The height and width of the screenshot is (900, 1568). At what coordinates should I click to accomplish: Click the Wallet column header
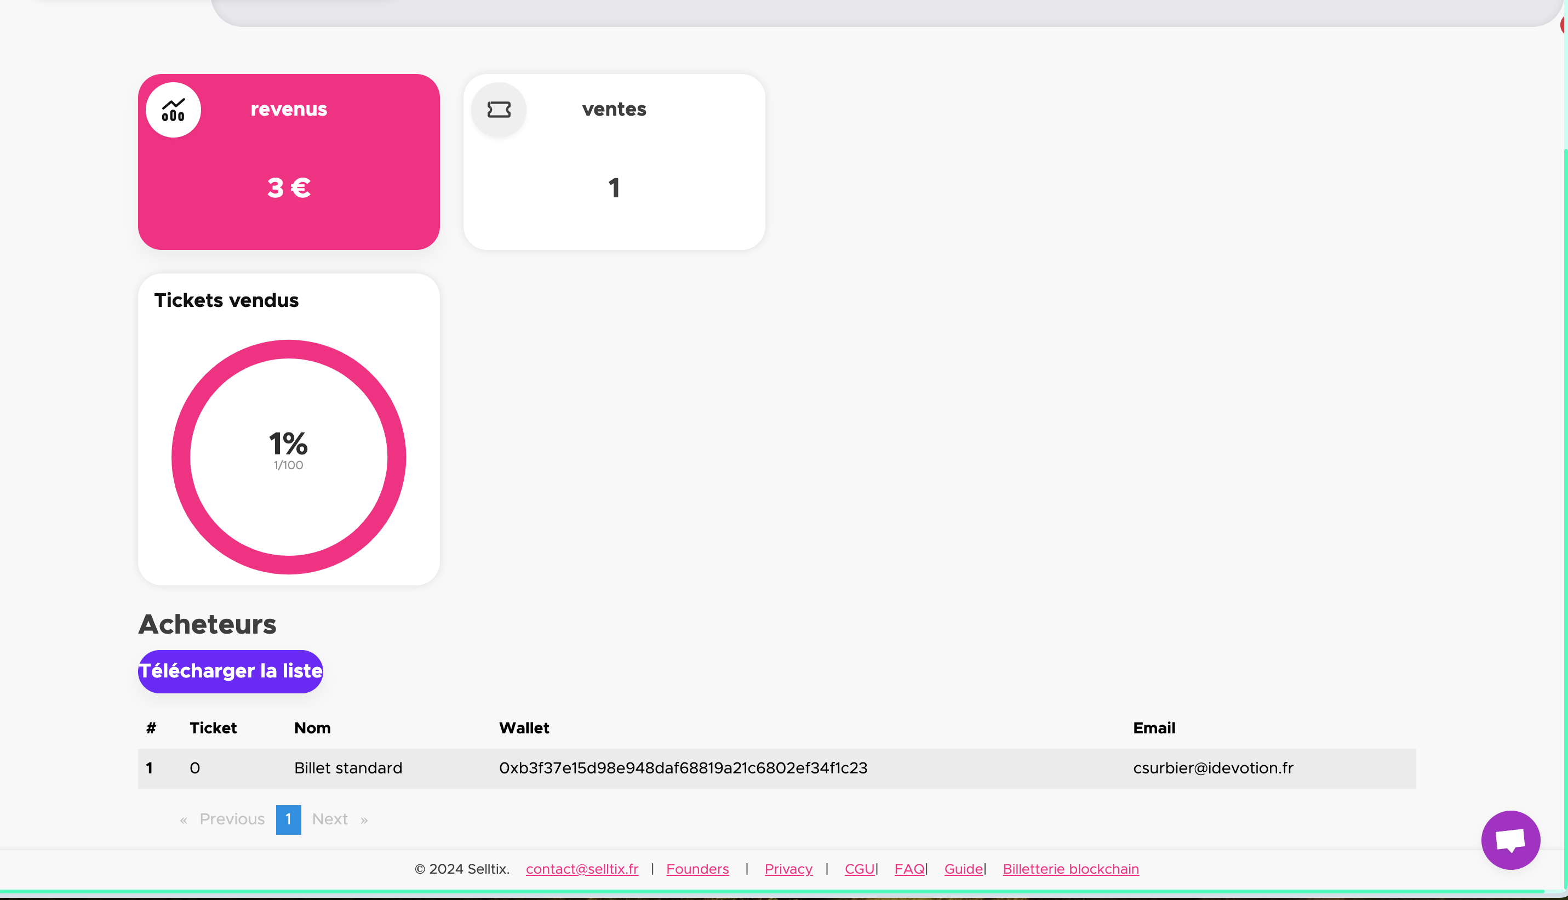click(x=524, y=728)
